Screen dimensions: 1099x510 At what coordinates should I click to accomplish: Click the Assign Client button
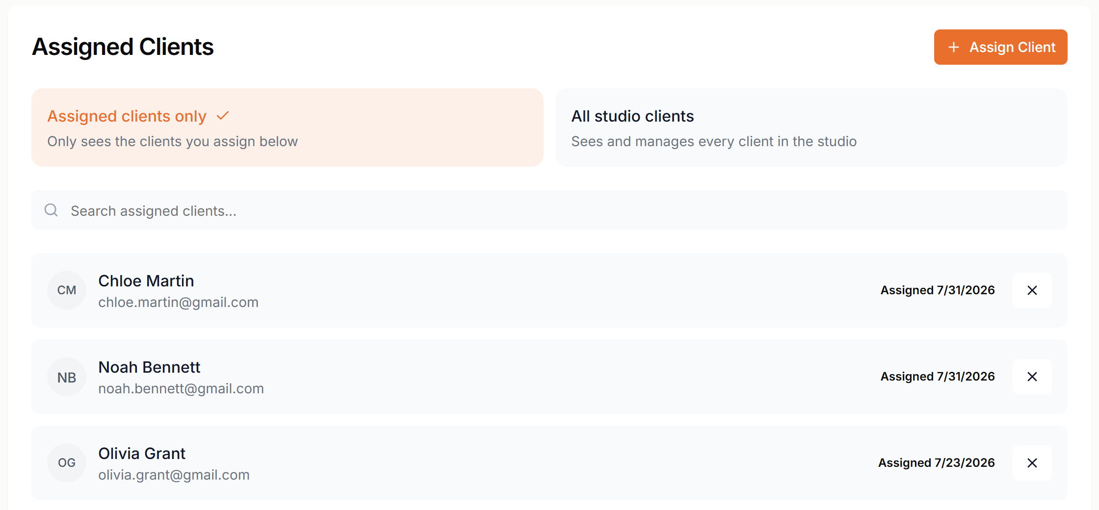1000,47
